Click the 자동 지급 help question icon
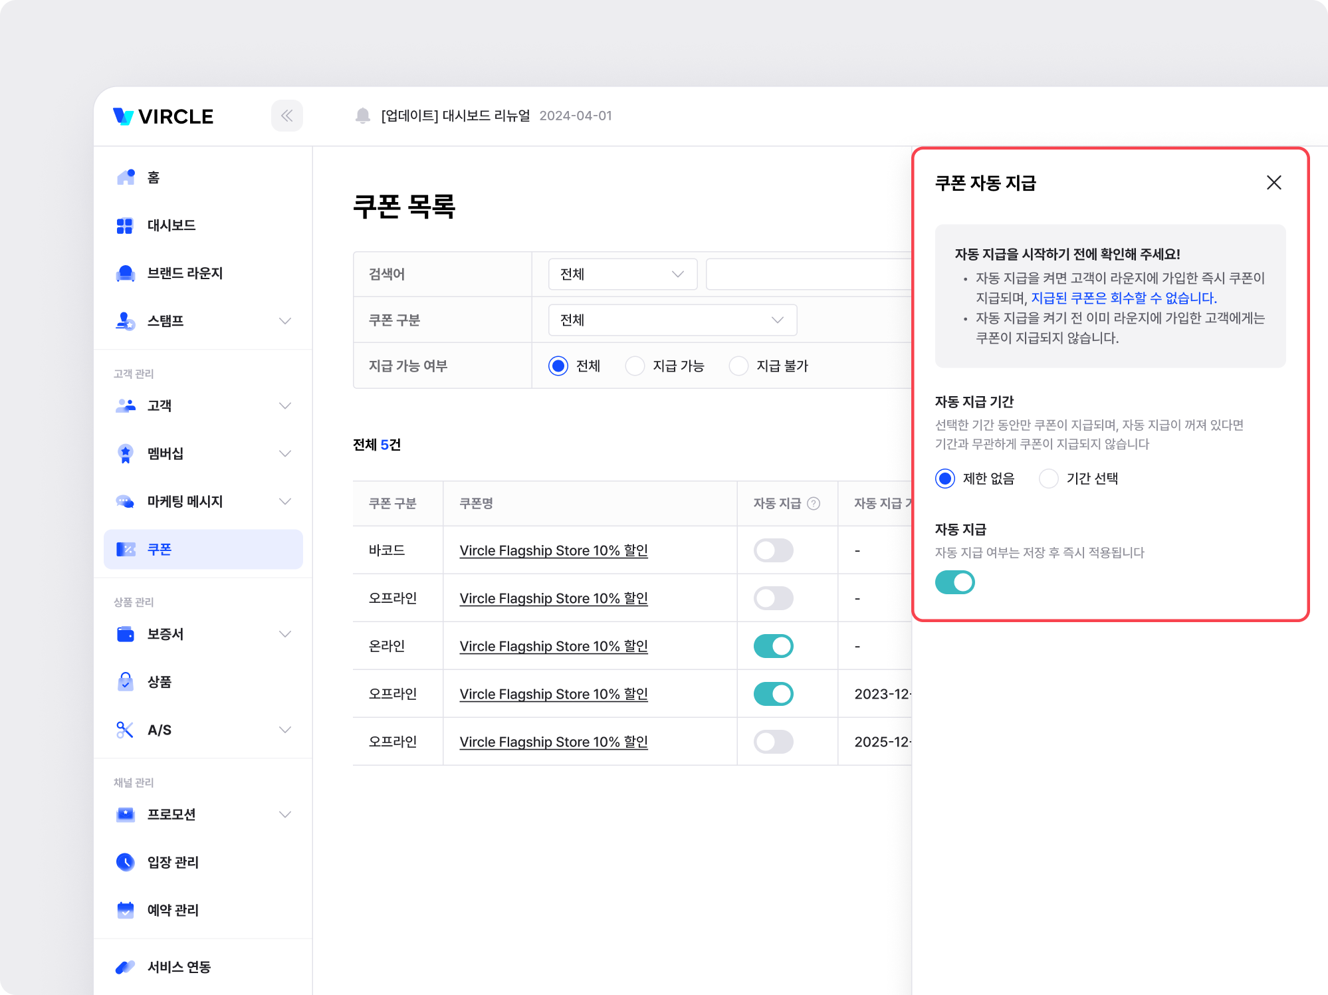Image resolution: width=1328 pixels, height=995 pixels. pyautogui.click(x=814, y=503)
